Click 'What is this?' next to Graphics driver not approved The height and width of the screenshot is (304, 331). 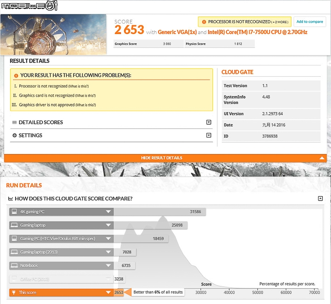coord(86,105)
